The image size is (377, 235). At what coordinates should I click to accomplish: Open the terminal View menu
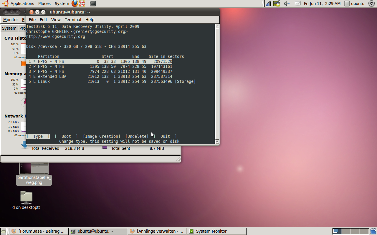coord(56,20)
